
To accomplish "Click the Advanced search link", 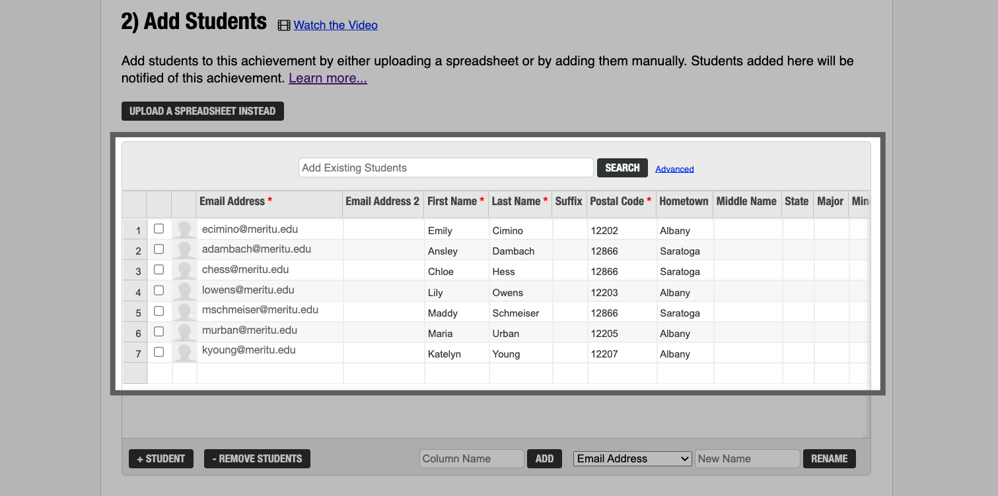I will tap(674, 169).
